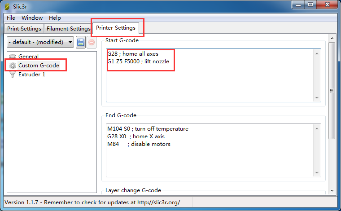
Task: Click the Start G-code box scroll down arrow
Action: (317, 98)
